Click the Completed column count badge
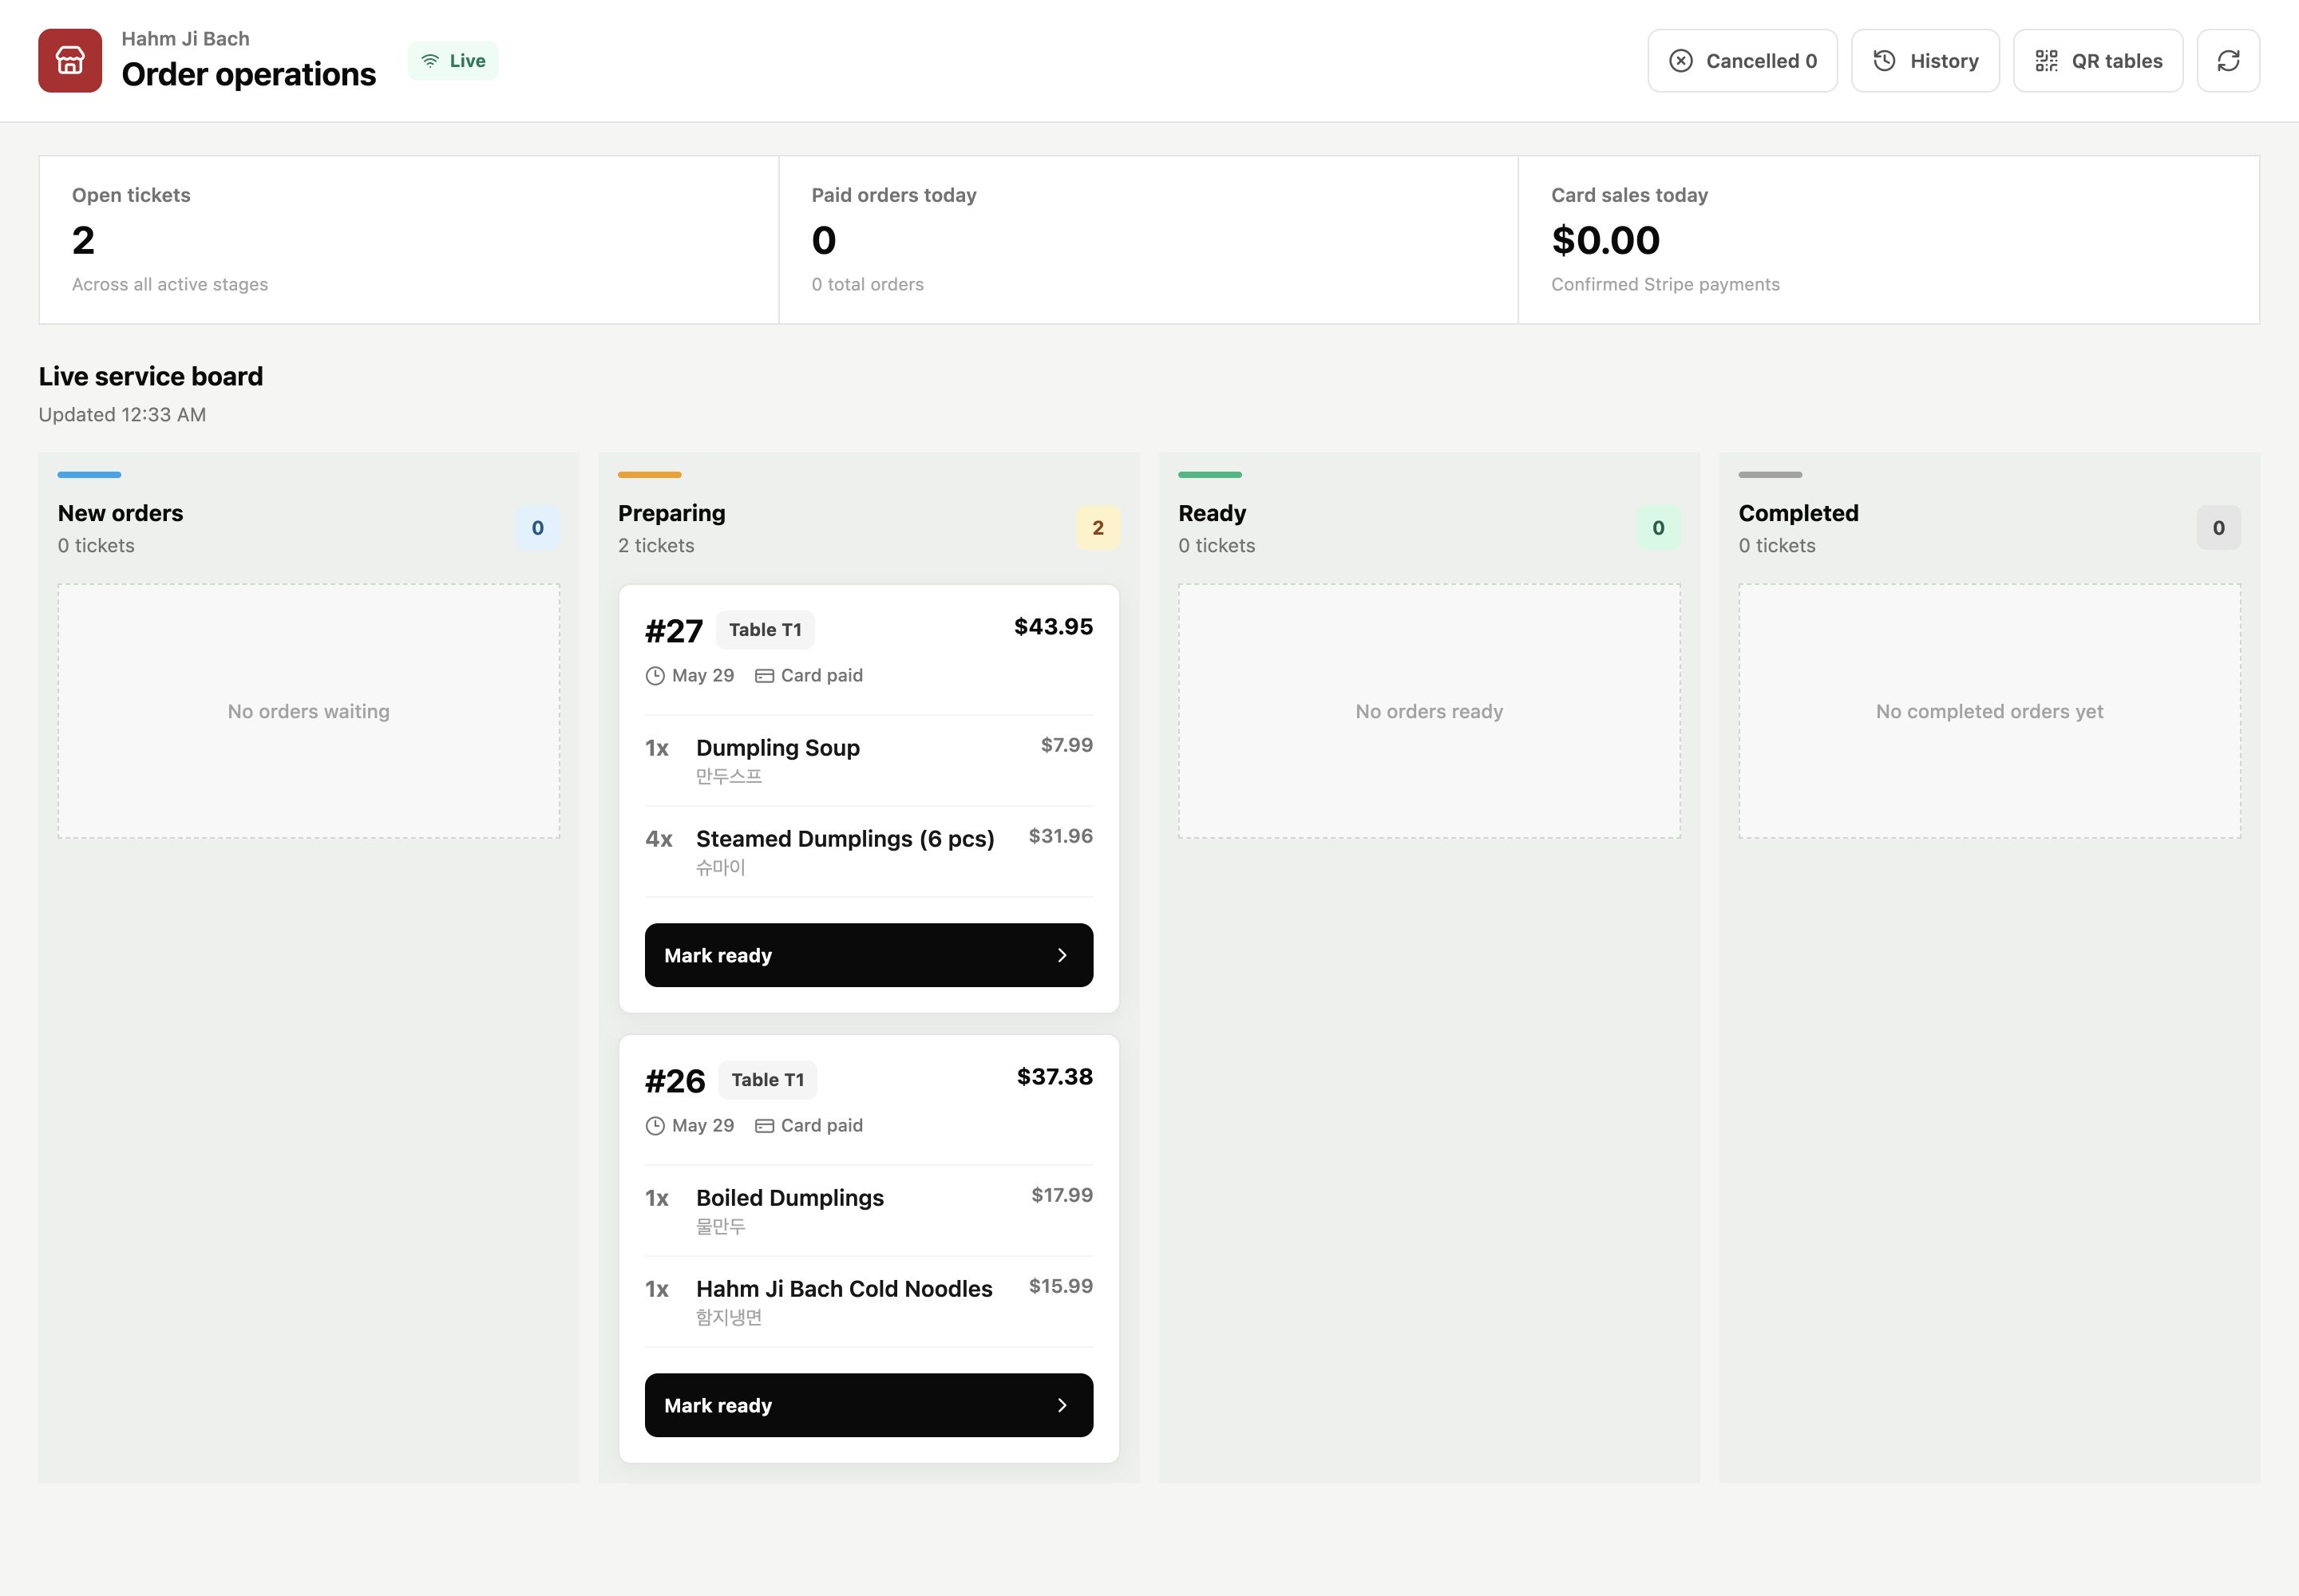The image size is (2299, 1596). 2219,528
